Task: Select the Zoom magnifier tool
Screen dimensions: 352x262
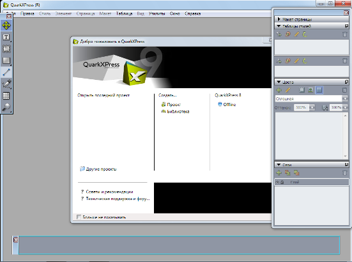Action: pos(6,107)
